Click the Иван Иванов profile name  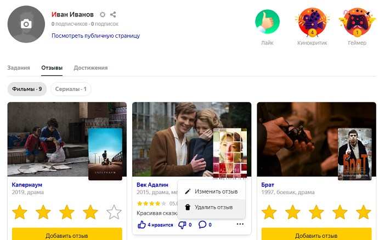tap(72, 15)
